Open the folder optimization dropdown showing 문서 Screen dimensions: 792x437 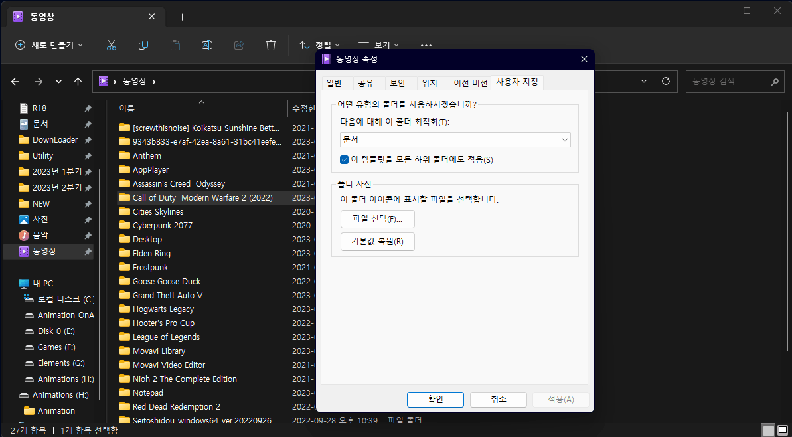(455, 140)
